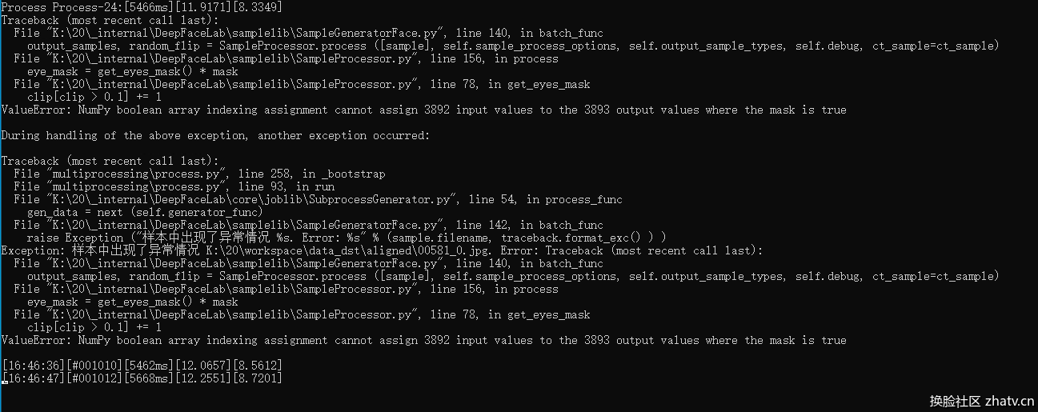Click the "raise Exception" code line
The height and width of the screenshot is (412, 1038).
pos(346,238)
